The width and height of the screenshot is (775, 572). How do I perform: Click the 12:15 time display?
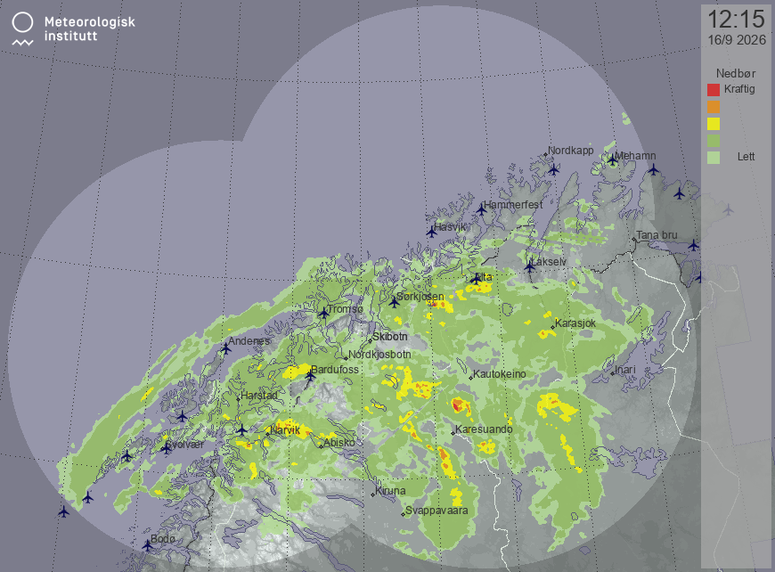click(736, 20)
